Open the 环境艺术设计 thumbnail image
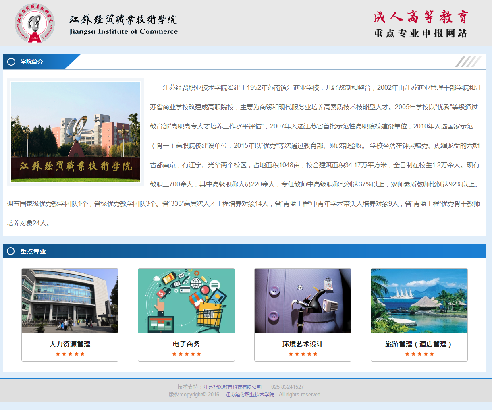 303,301
